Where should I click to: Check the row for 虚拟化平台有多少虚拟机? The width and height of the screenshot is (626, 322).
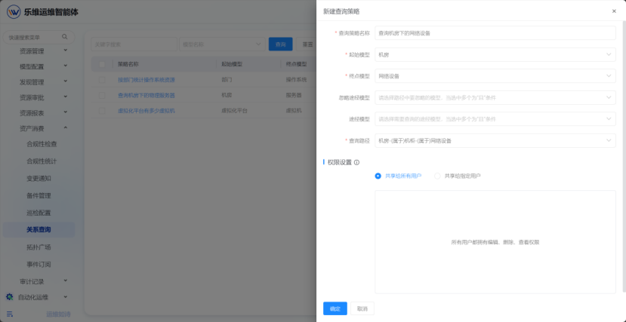click(x=102, y=110)
